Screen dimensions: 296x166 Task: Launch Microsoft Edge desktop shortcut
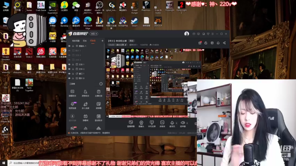[x=88, y=23]
